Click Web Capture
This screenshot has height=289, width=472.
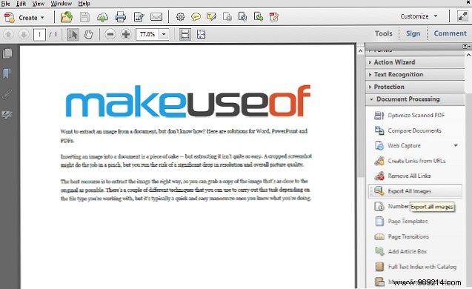[404, 146]
